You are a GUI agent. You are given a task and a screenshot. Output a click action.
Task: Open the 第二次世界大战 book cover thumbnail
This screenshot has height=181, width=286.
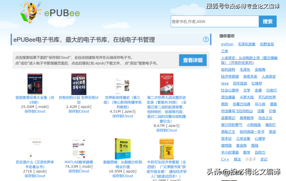pos(167,84)
